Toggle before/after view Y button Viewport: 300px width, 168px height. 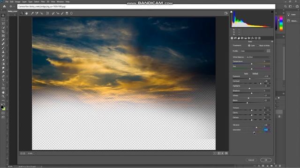tap(215, 154)
